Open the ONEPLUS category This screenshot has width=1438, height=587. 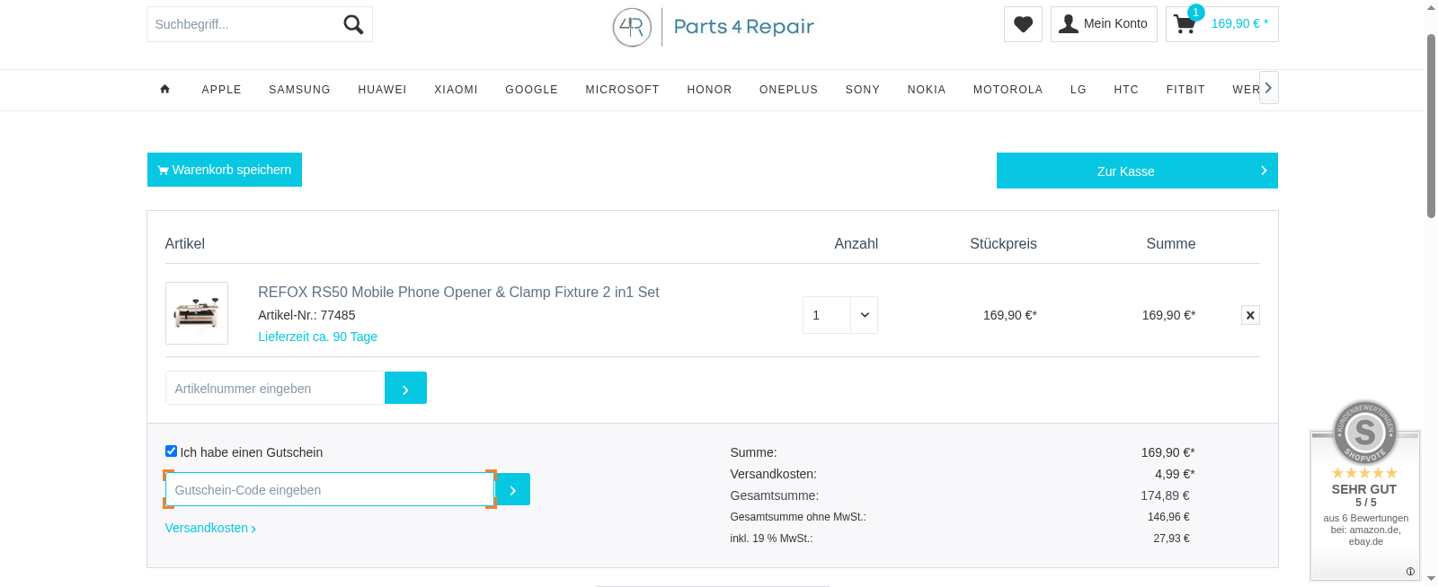788,90
